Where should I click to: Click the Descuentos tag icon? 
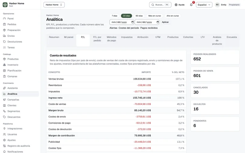[4, 117]
